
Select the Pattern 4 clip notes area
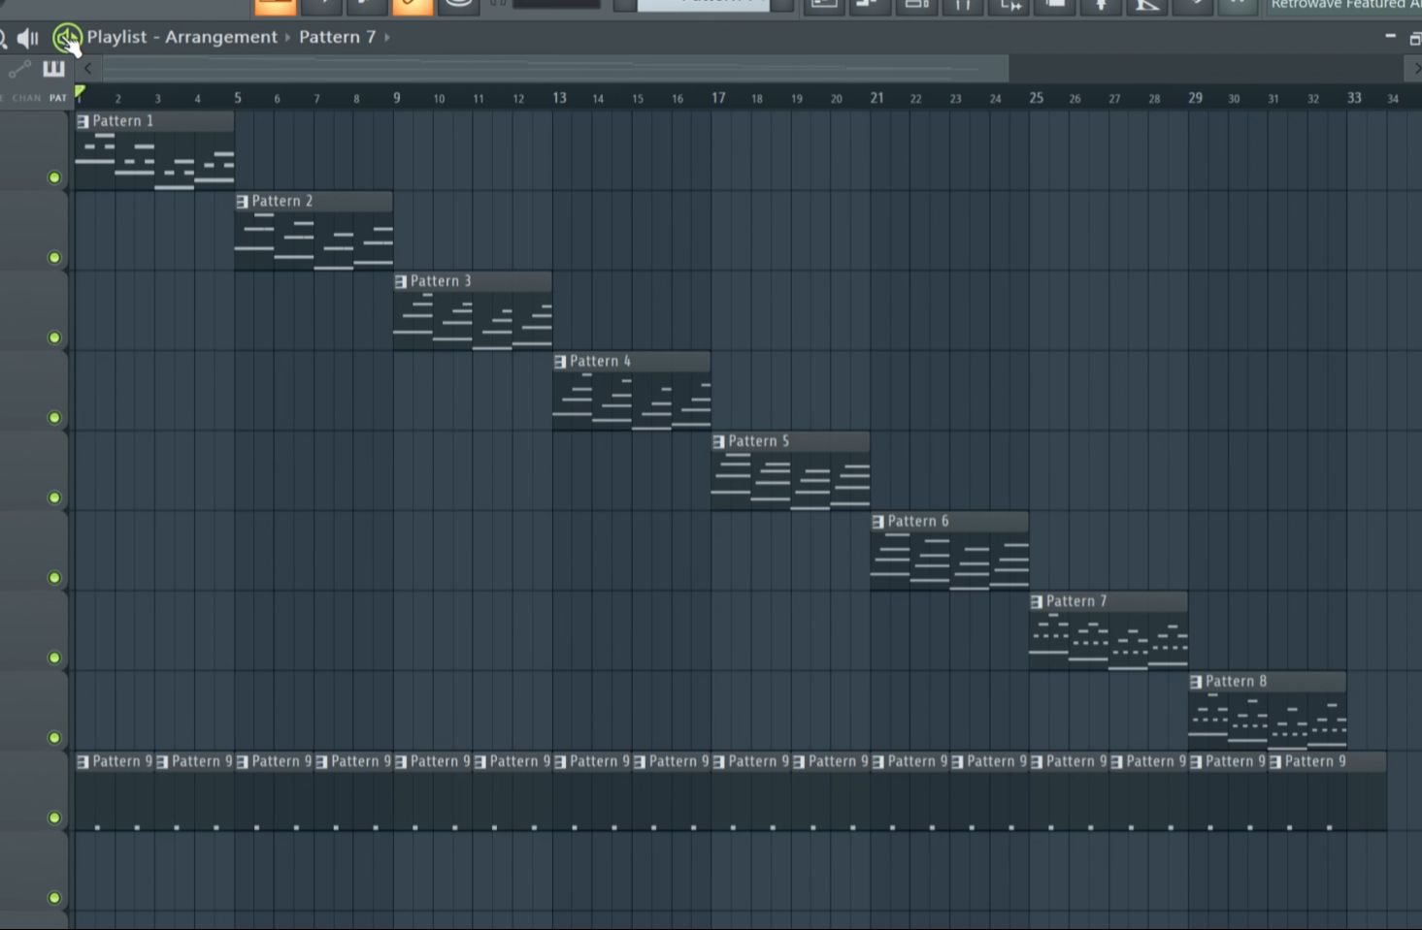pyautogui.click(x=632, y=401)
